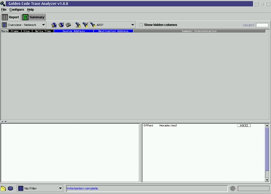The height and width of the screenshot is (194, 271).
Task: Open the Overview - Network dropdown
Action: coord(23,25)
